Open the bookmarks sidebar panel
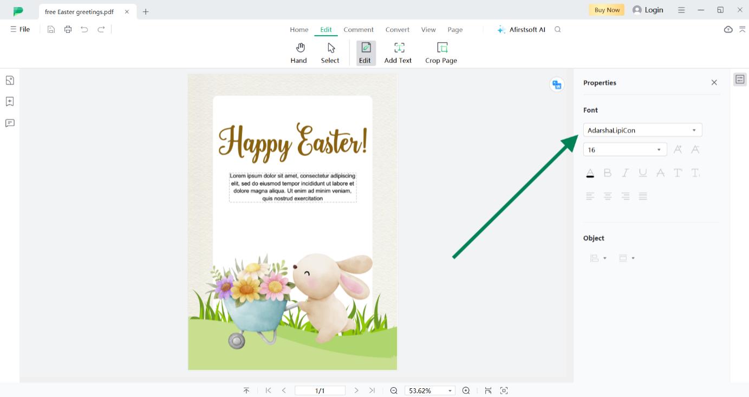Viewport: 749px width, 397px height. (10, 101)
